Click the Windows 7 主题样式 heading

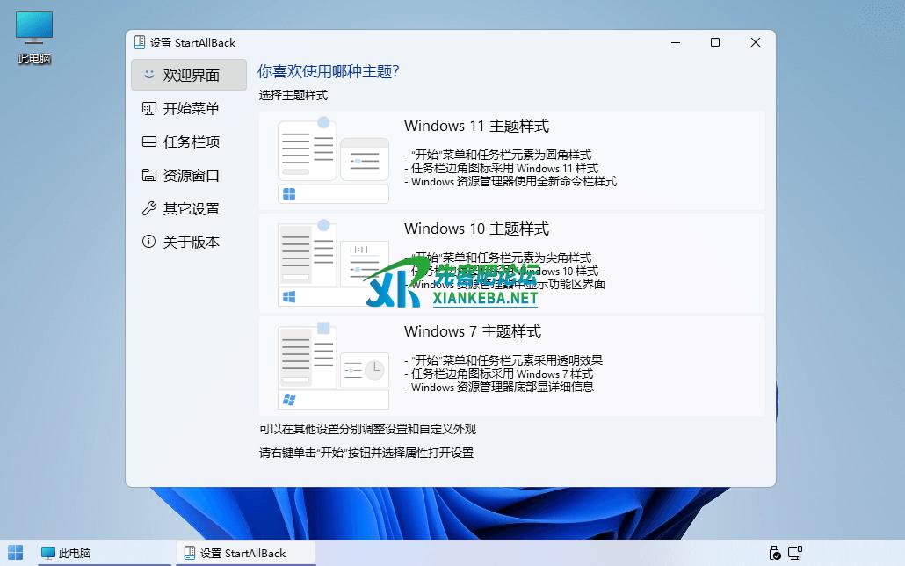point(472,332)
